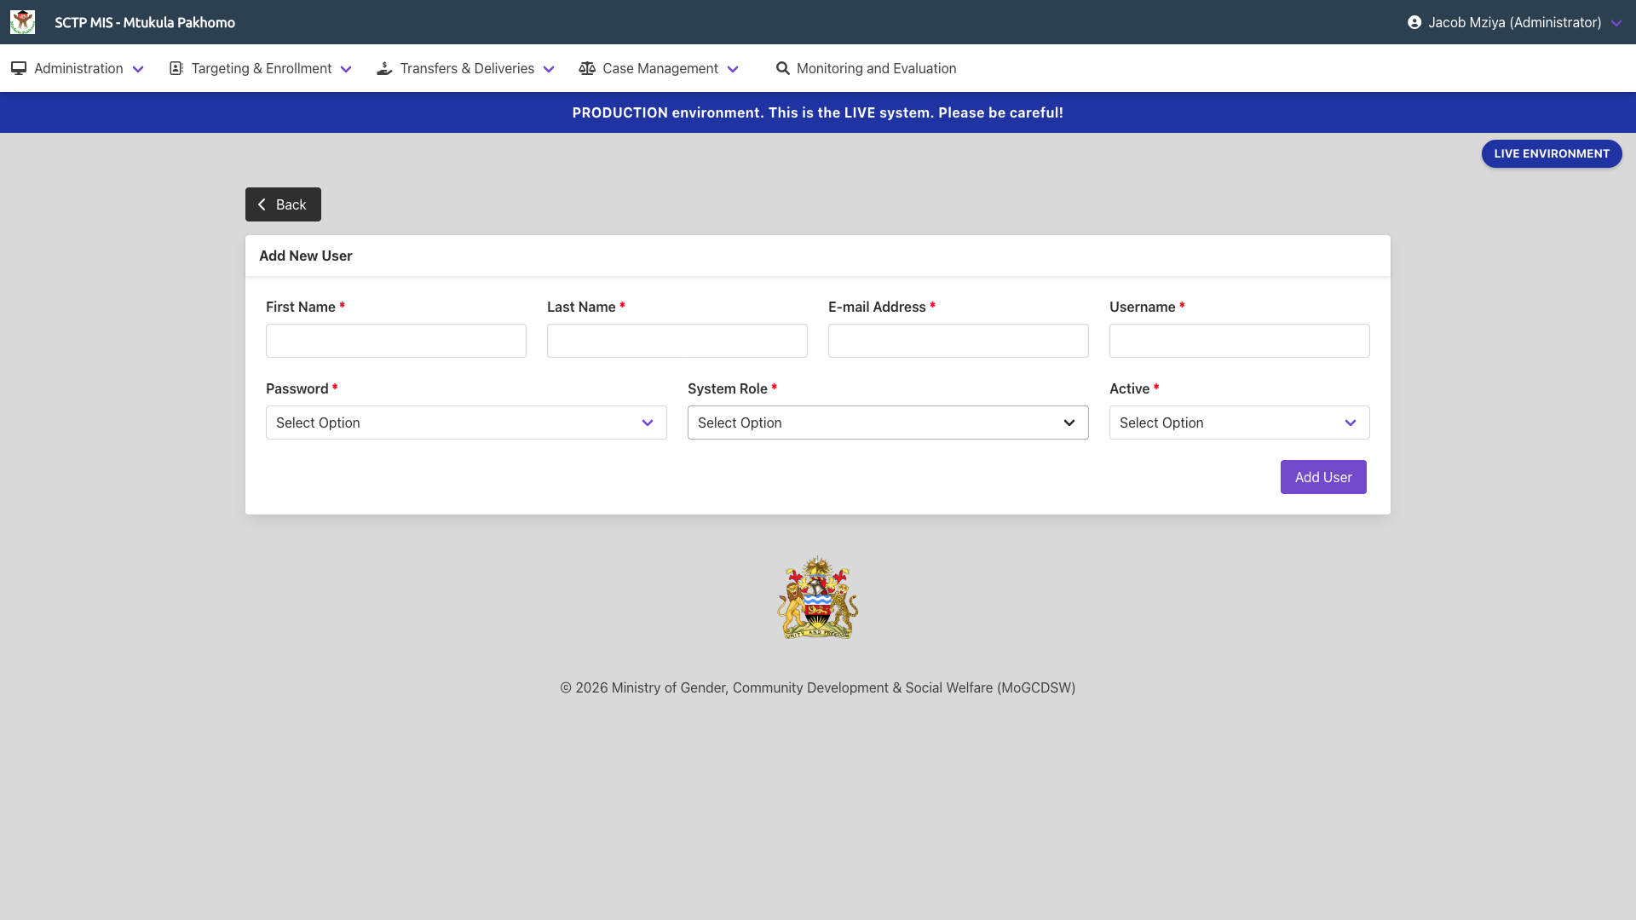The image size is (1636, 920).
Task: Click the Monitoring and Evaluation magnifier icon
Action: 783,68
